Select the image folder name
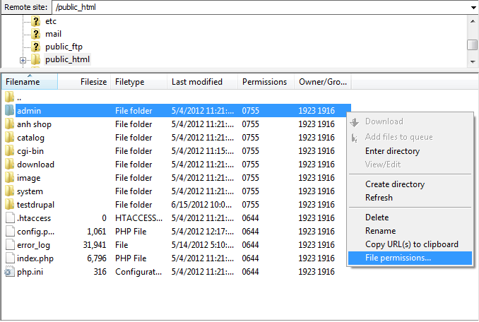 coord(29,178)
